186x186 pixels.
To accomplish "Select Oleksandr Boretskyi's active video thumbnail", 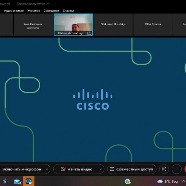I will 73,25.
